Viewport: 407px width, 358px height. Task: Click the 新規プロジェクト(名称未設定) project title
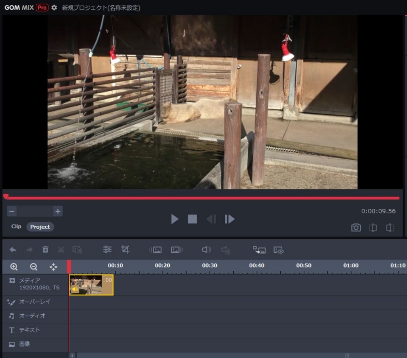pos(101,8)
